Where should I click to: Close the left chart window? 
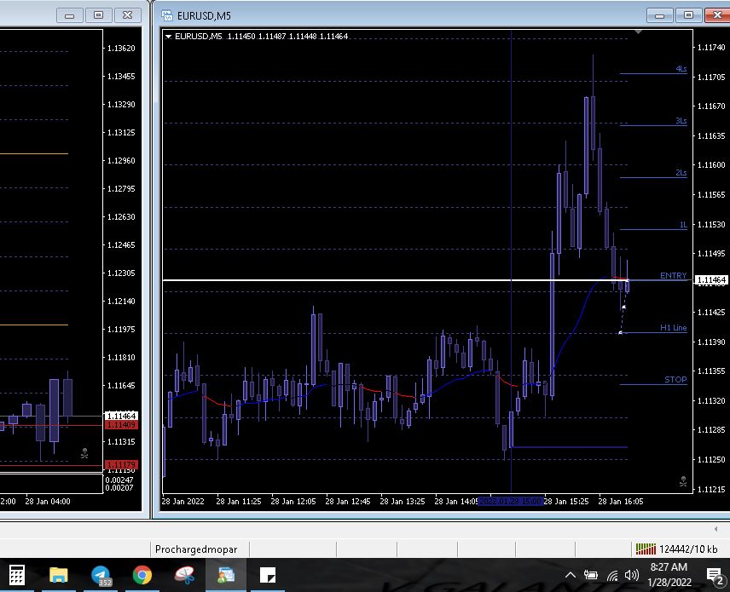click(128, 15)
